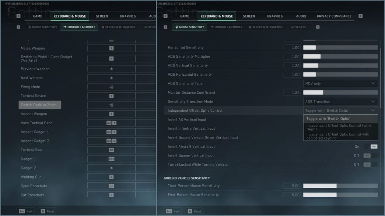Open the Audio settings tab
Screen dimensions: 385x216
coord(301,16)
